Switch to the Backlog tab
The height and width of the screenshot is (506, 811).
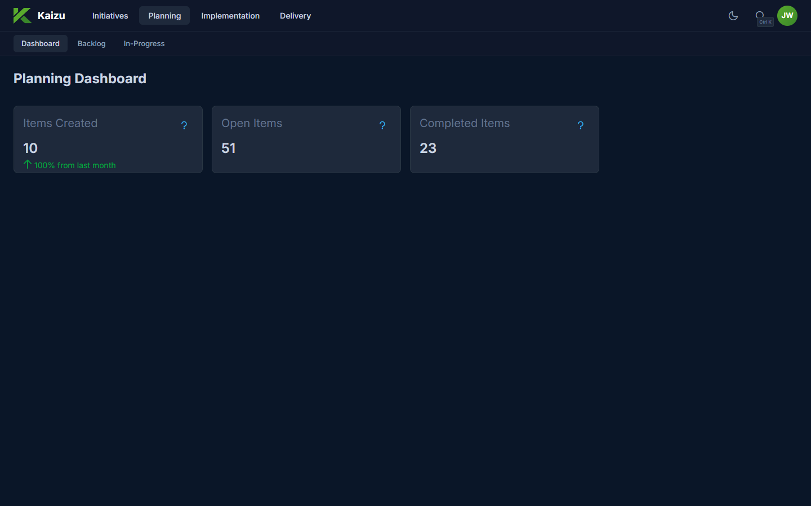[91, 43]
